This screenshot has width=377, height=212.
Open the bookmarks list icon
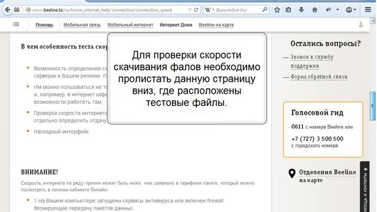[x=288, y=10]
